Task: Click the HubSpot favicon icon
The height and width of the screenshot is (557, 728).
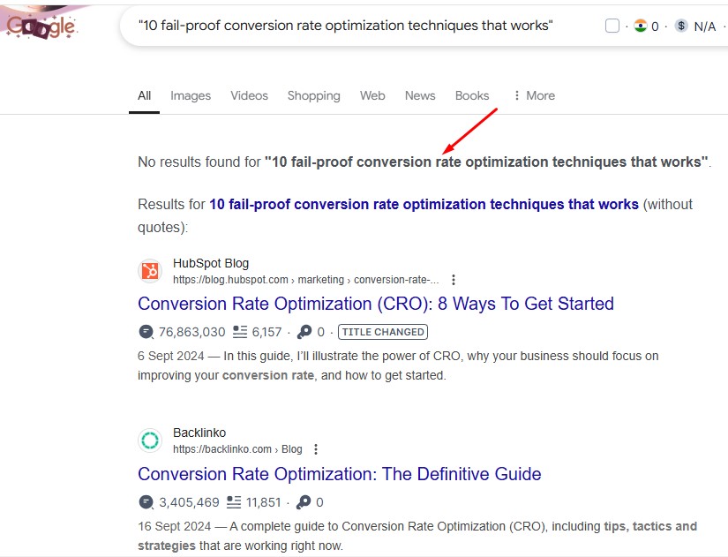Action: click(x=150, y=271)
